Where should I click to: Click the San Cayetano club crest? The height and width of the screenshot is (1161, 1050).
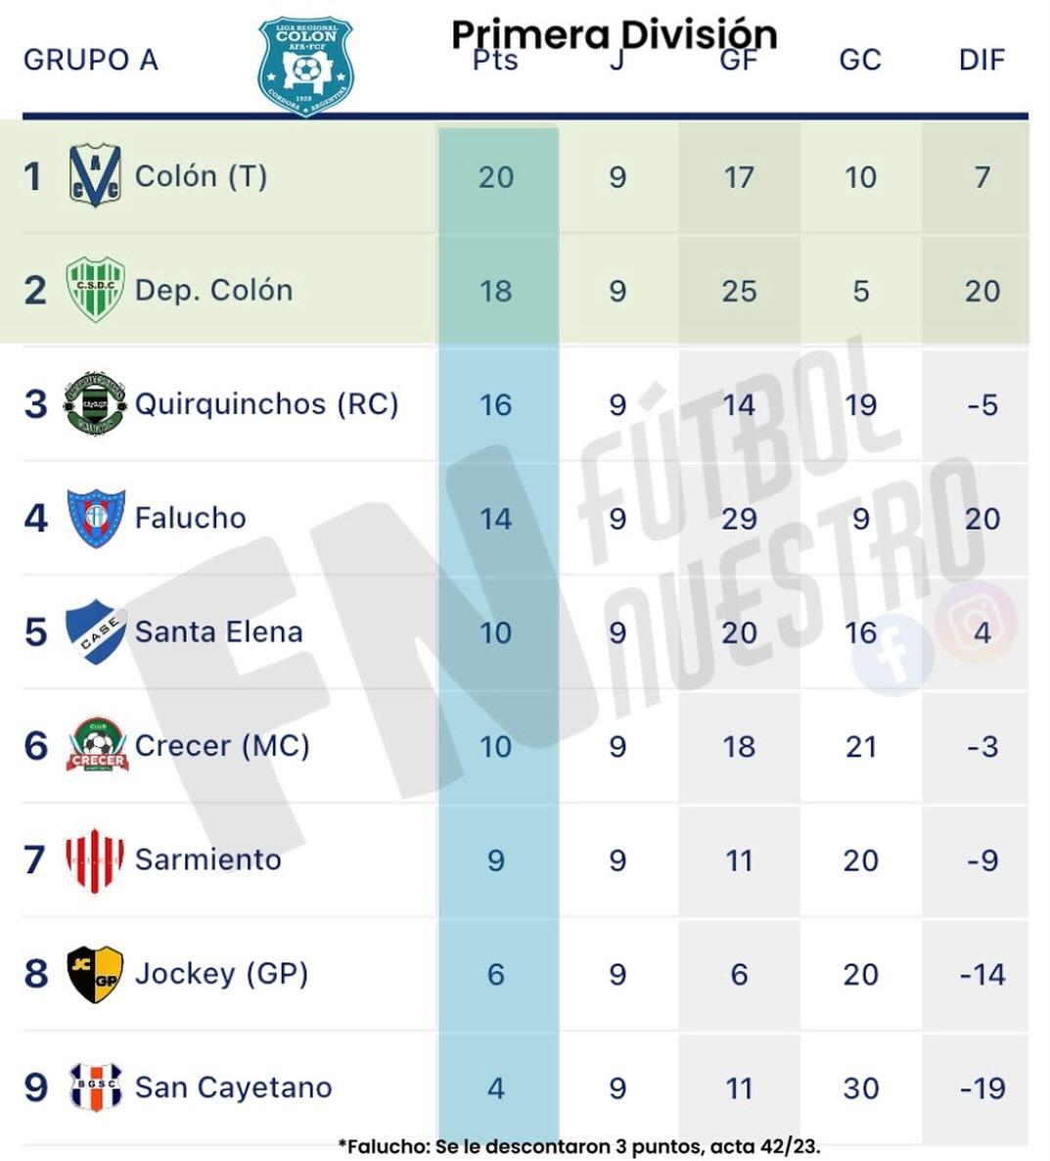tap(95, 1087)
